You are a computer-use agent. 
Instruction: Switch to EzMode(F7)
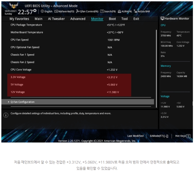point(159,136)
